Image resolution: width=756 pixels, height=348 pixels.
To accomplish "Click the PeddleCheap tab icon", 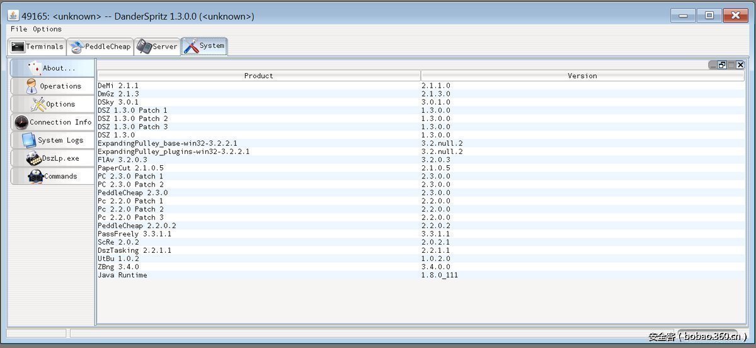I will pos(77,47).
